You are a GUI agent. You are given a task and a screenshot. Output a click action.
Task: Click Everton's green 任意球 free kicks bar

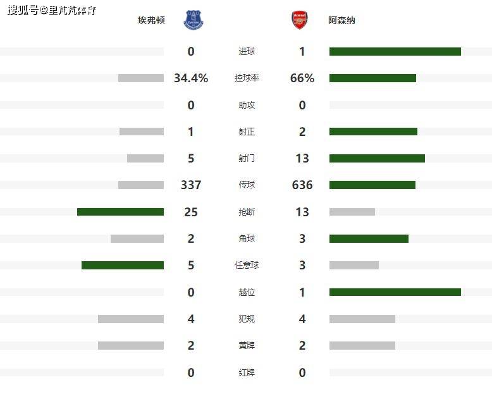point(123,265)
